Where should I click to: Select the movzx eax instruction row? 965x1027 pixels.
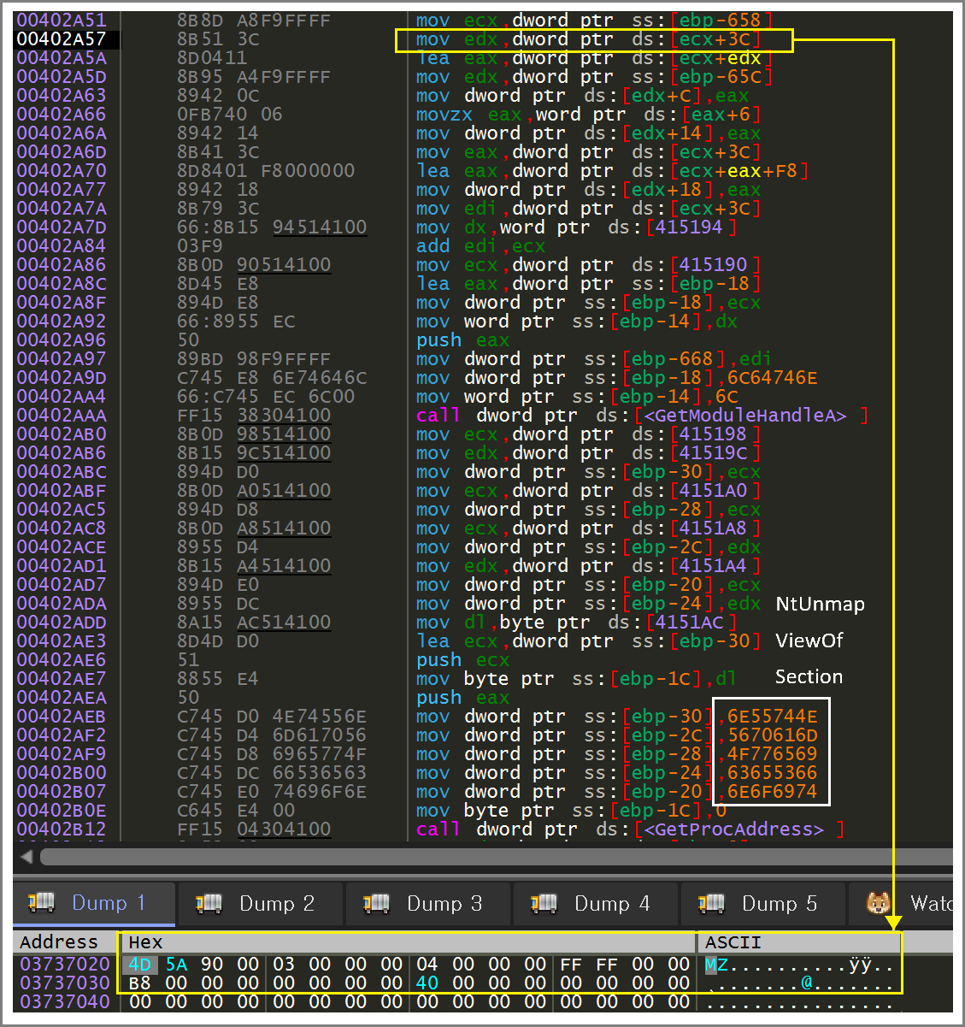coord(587,115)
